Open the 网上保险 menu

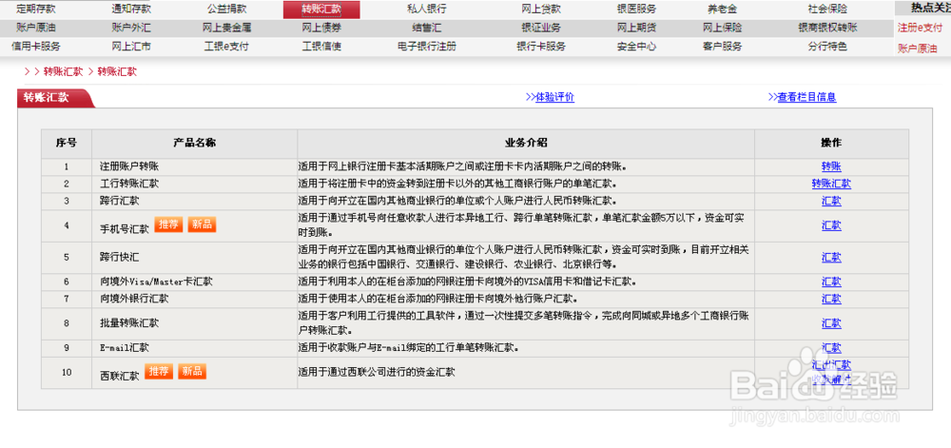722,28
